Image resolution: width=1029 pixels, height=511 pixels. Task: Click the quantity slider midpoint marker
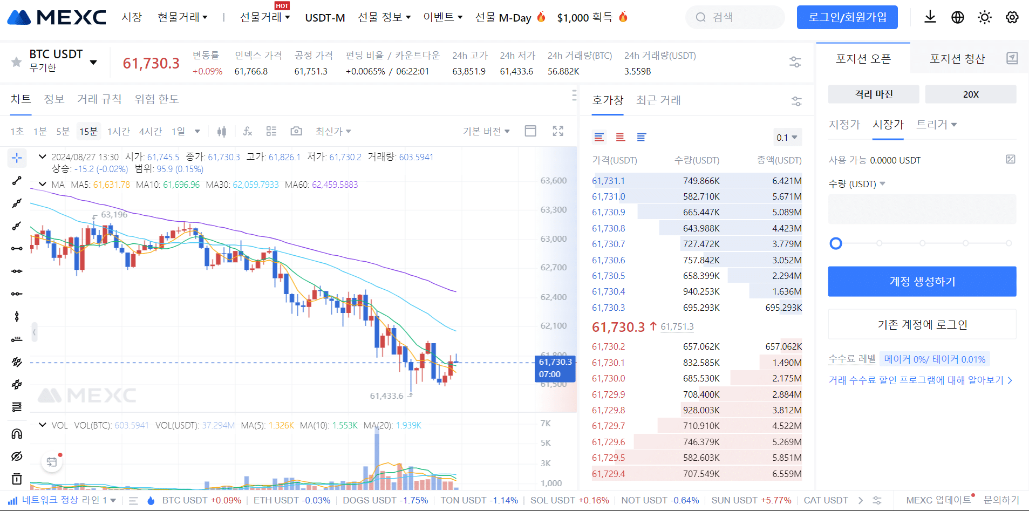(x=922, y=243)
